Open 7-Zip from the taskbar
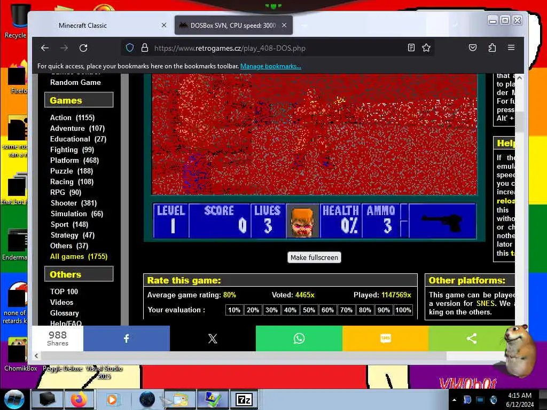Screen dimensions: 547x410 coord(244,399)
